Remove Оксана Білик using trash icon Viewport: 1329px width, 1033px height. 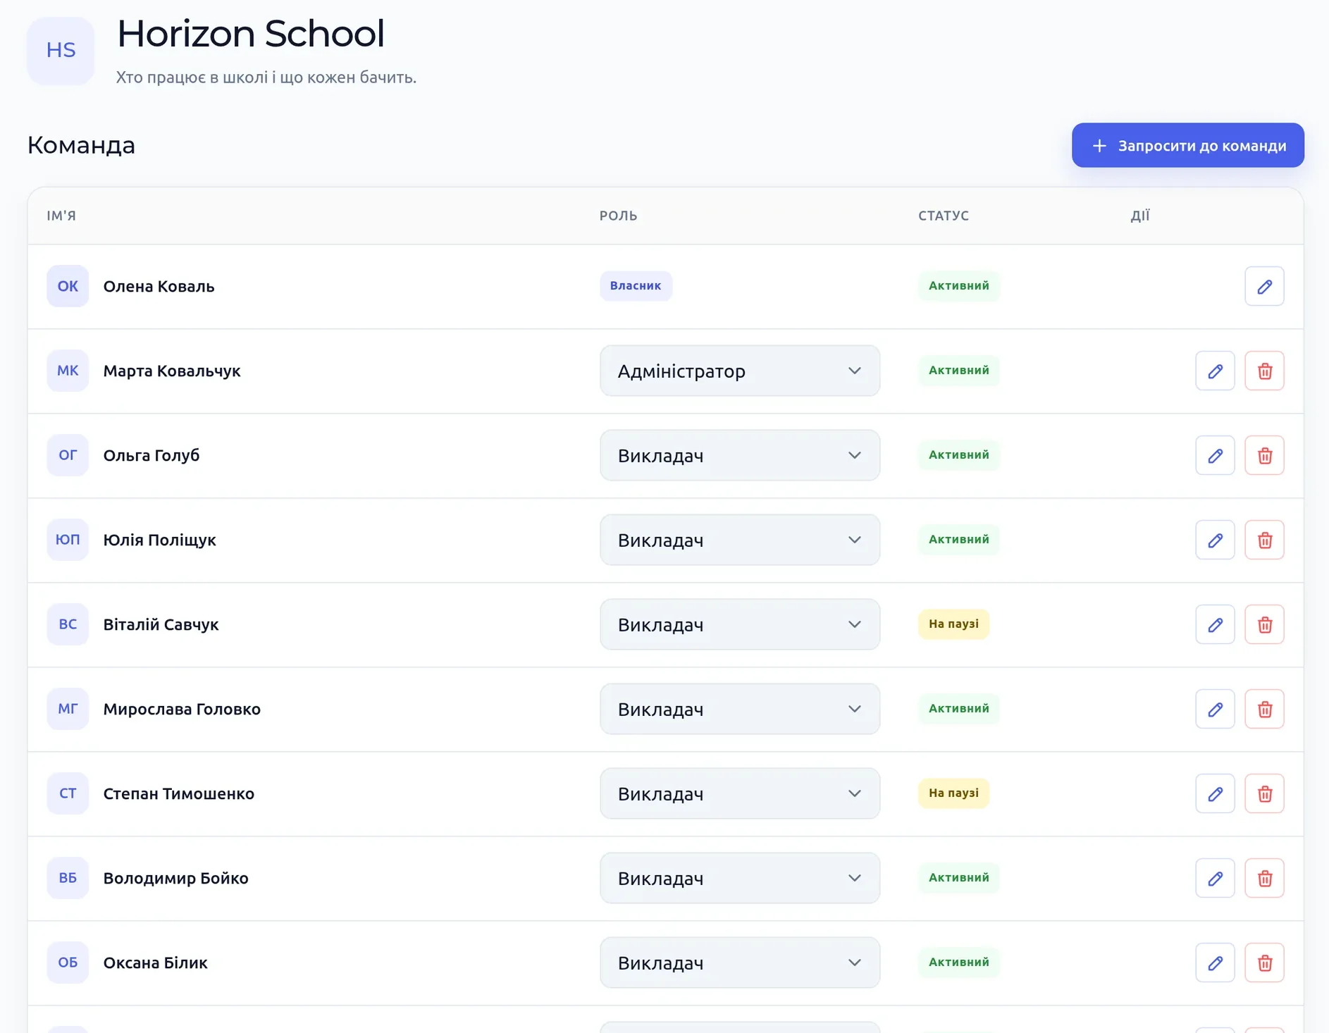coord(1264,963)
